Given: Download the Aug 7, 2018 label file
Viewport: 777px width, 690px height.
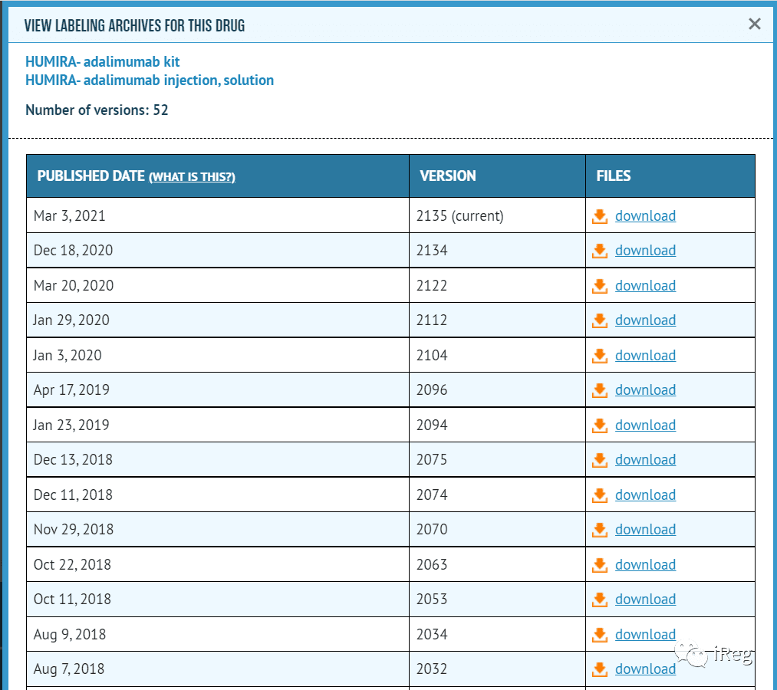Looking at the screenshot, I should click(x=645, y=670).
